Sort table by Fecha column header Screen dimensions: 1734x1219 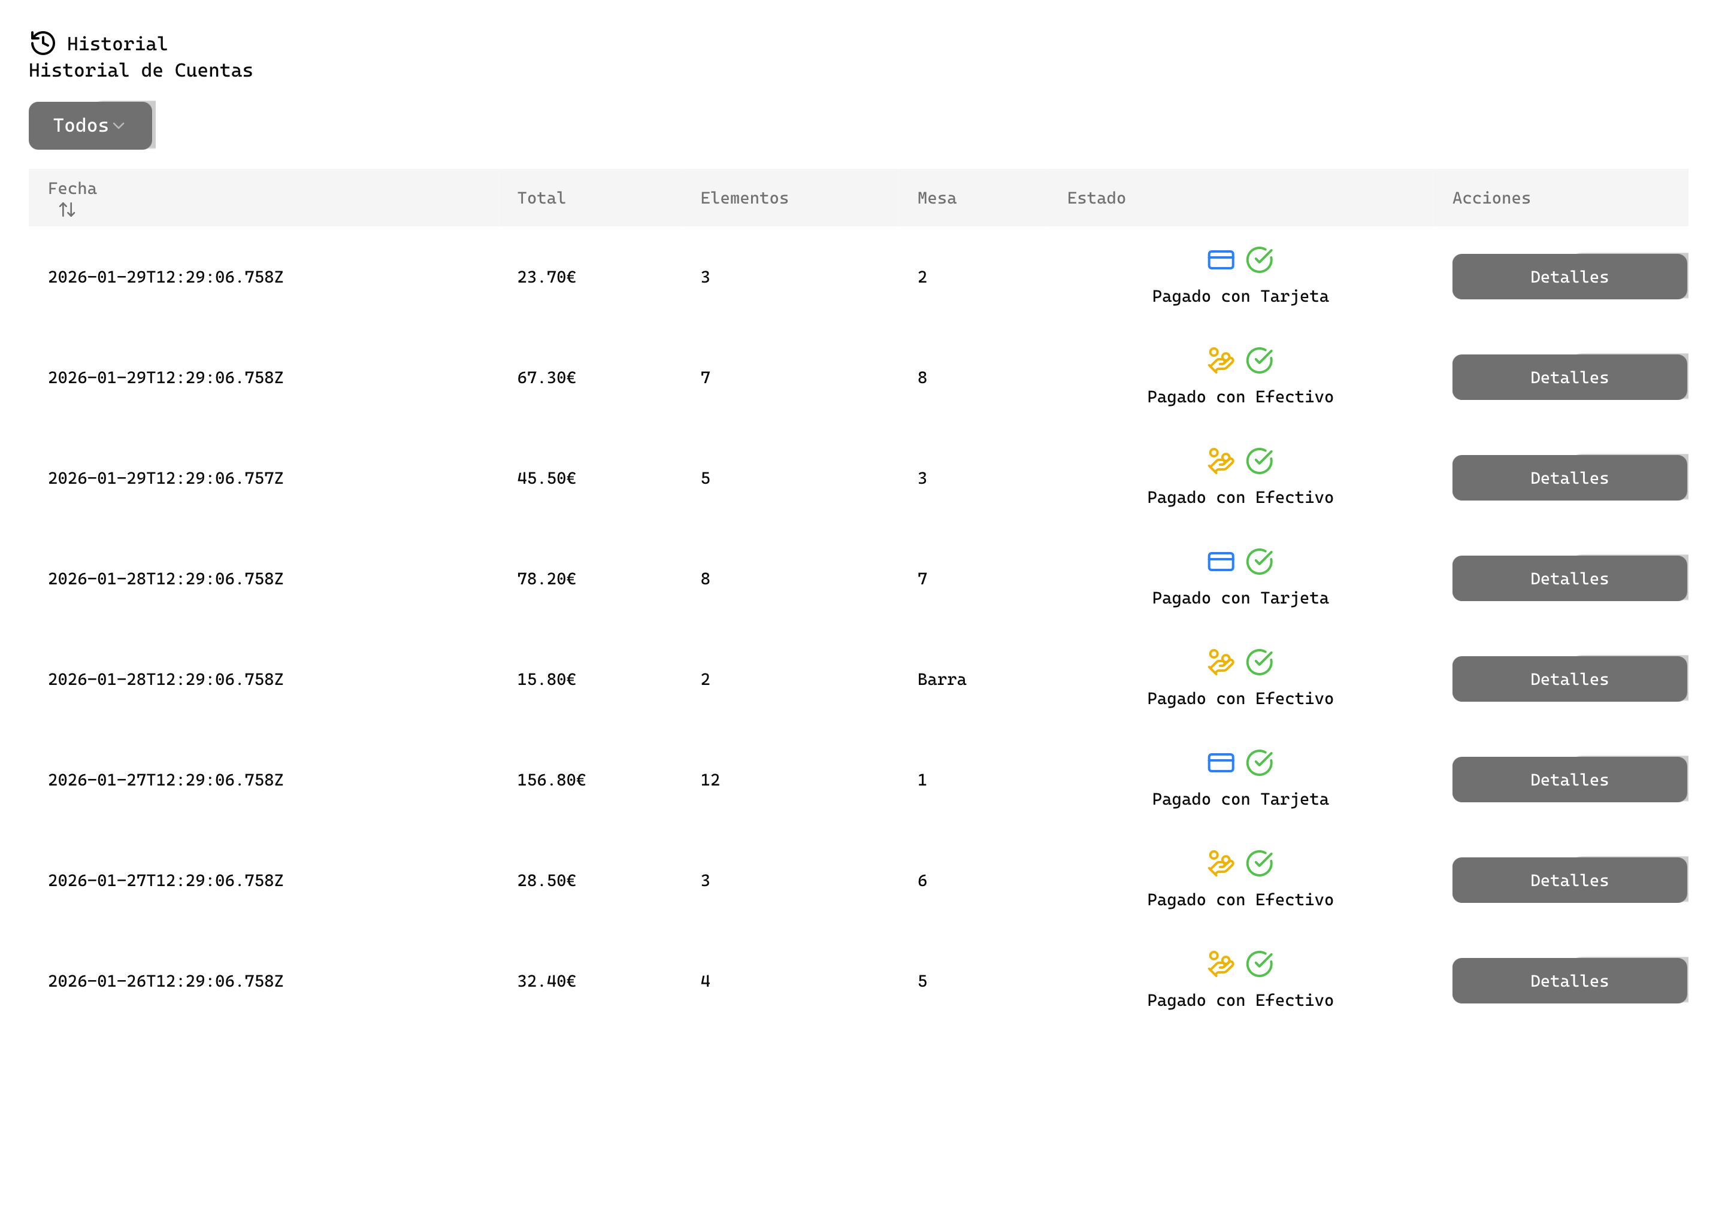[x=72, y=189]
